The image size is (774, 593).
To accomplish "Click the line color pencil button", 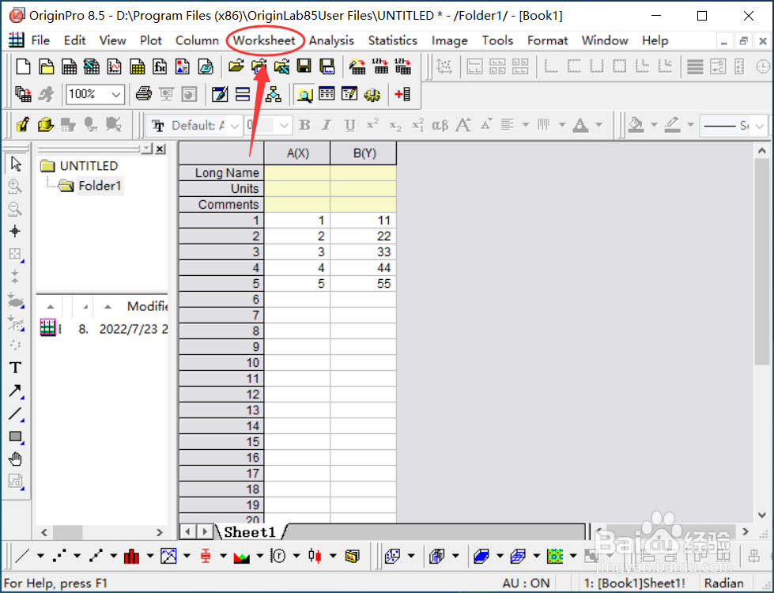I will click(x=672, y=125).
